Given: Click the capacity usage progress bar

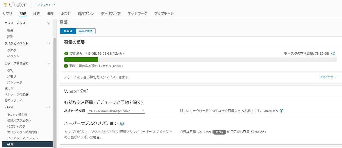Looking at the screenshot, I should (x=200, y=60).
